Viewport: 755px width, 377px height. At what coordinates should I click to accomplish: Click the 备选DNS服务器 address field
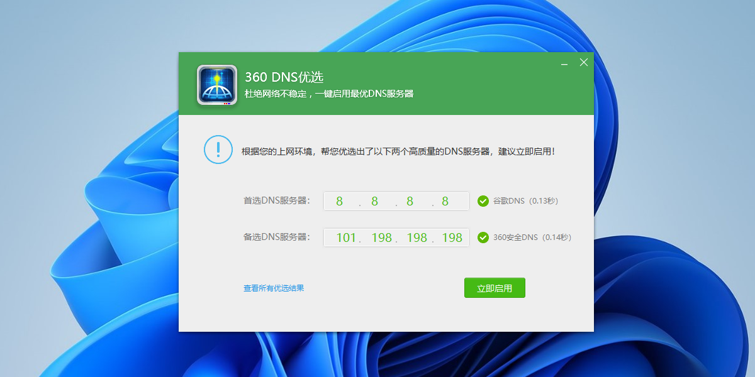coord(396,238)
